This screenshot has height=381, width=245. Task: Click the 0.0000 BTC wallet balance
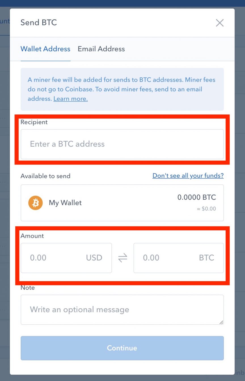(x=197, y=197)
